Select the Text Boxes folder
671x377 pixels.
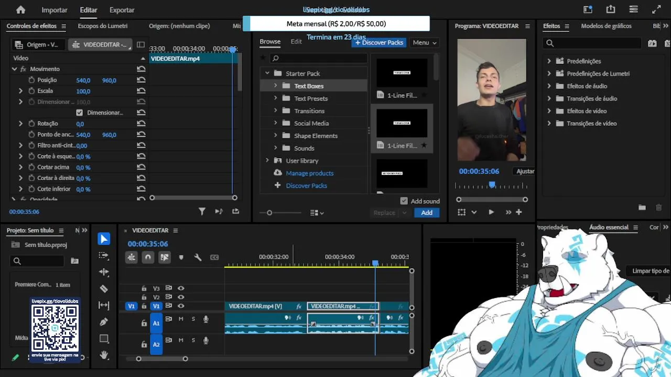tap(309, 86)
